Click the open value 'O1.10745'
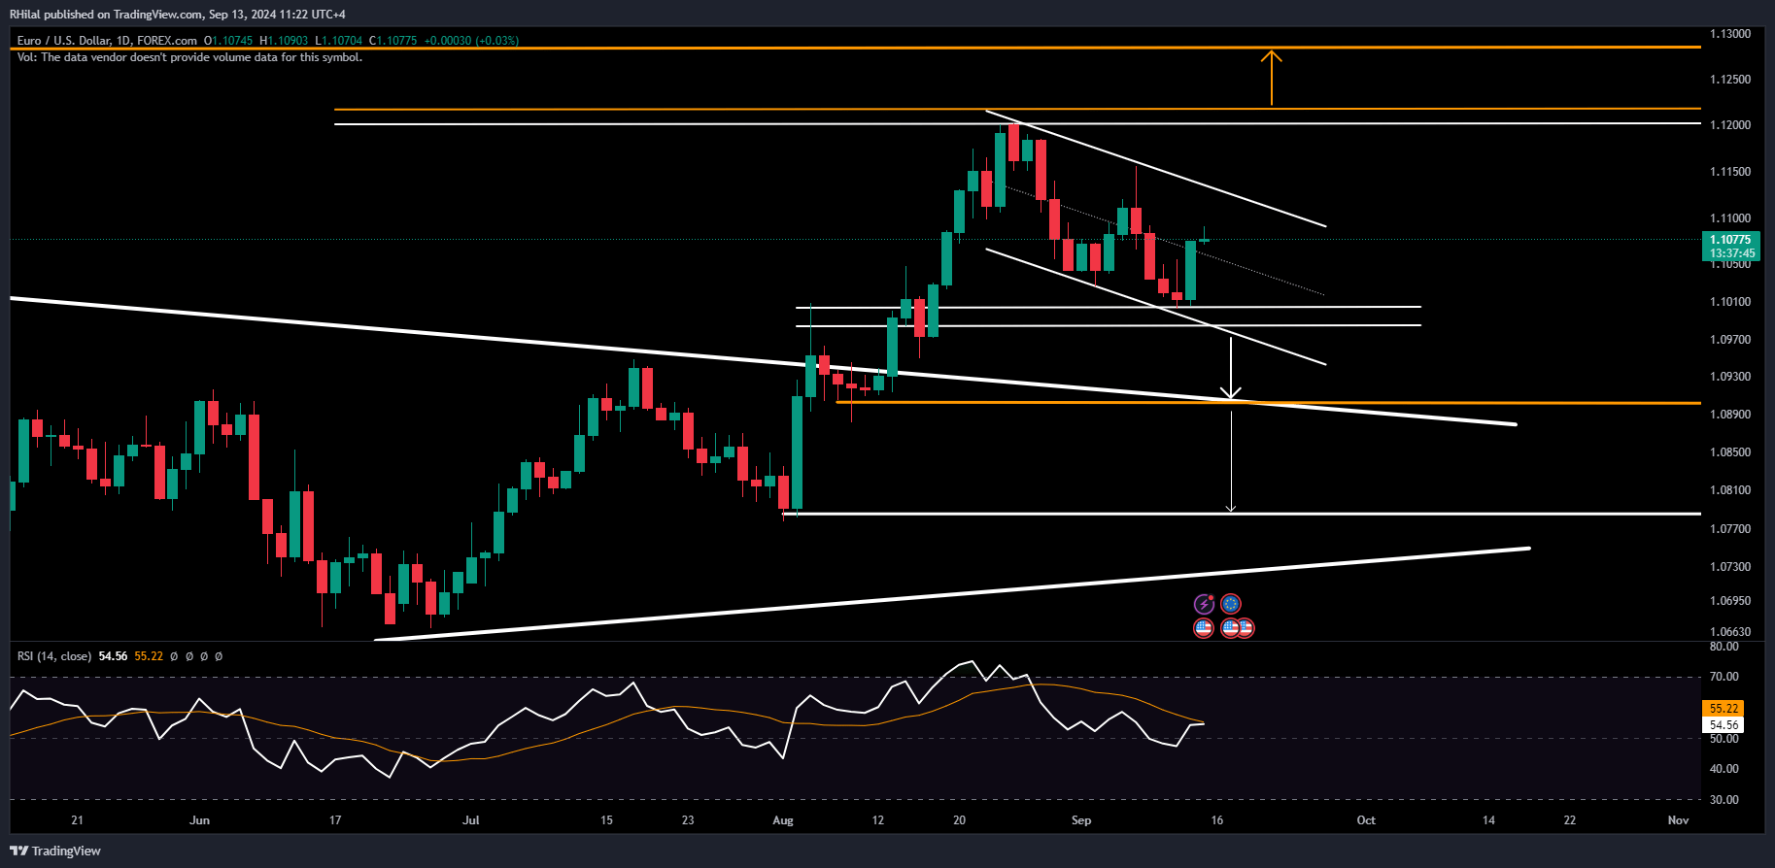The width and height of the screenshot is (1775, 868). tap(228, 41)
